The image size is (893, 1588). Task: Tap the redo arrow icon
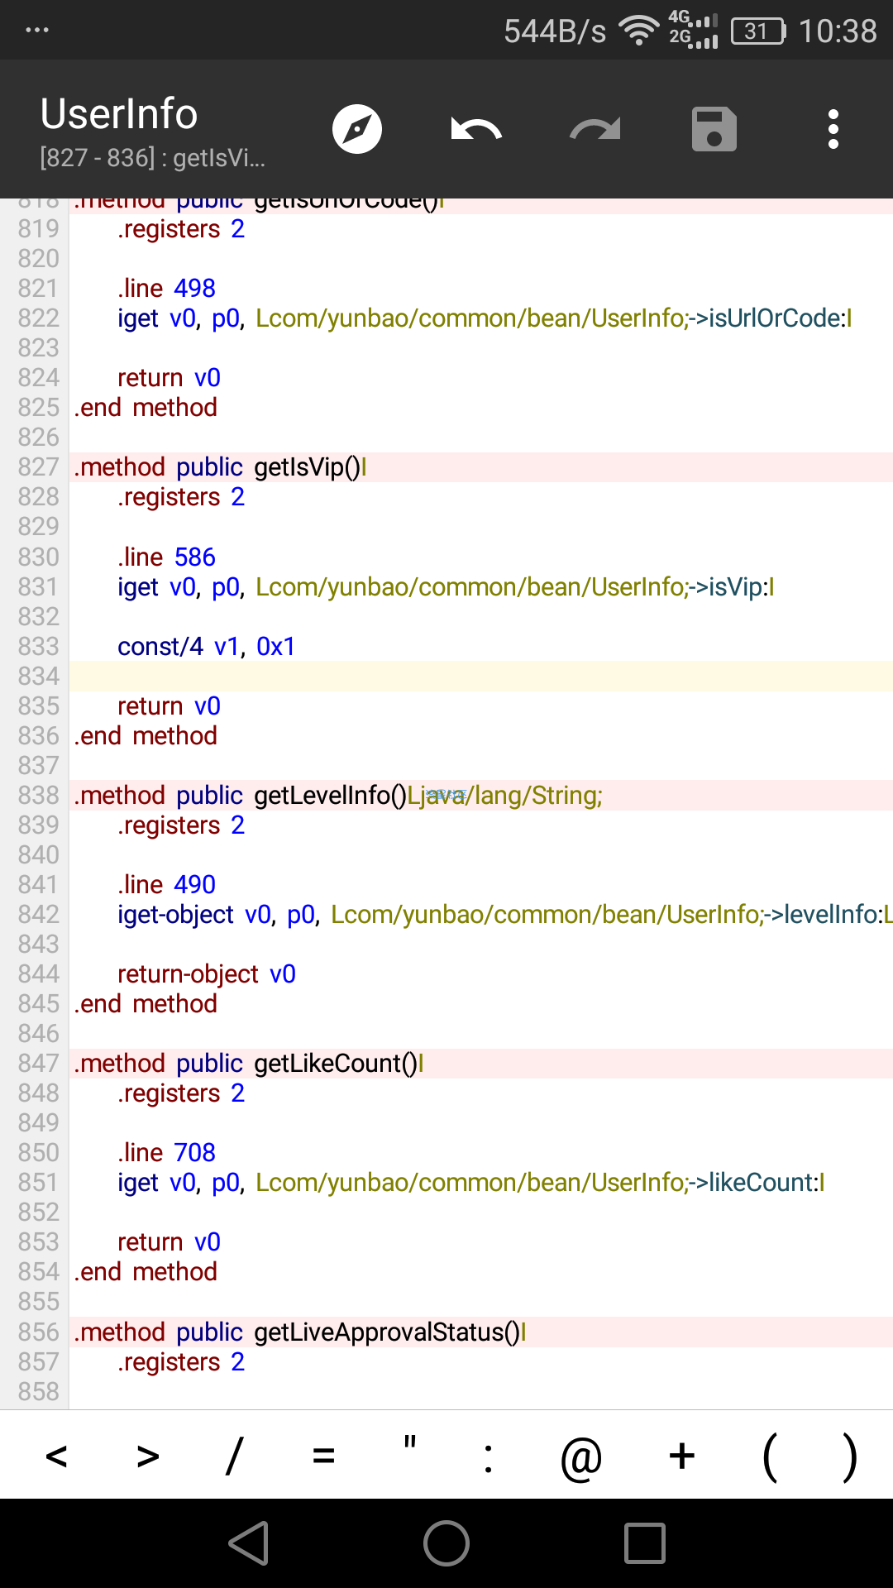coord(595,129)
